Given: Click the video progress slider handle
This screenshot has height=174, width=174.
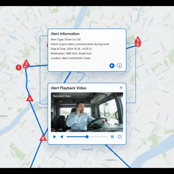Looking at the screenshot, I should [x=87, y=137].
